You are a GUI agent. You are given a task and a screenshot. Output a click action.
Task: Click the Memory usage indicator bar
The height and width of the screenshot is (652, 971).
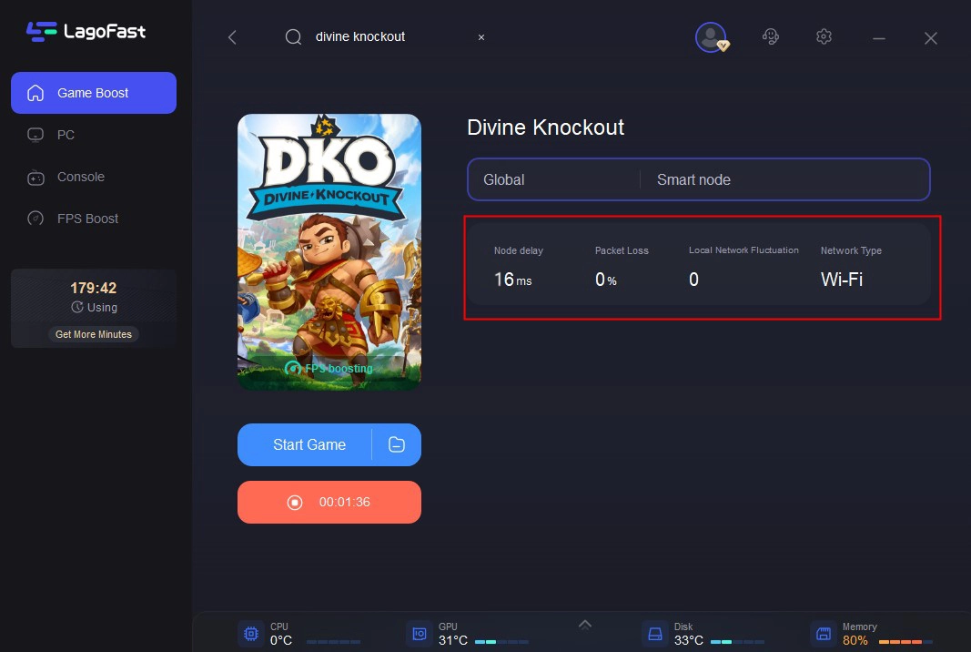pos(905,641)
